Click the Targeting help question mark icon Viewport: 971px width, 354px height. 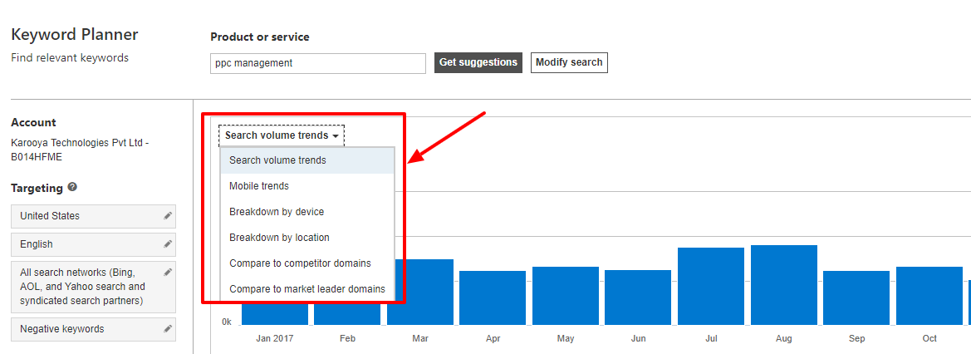[x=72, y=187]
